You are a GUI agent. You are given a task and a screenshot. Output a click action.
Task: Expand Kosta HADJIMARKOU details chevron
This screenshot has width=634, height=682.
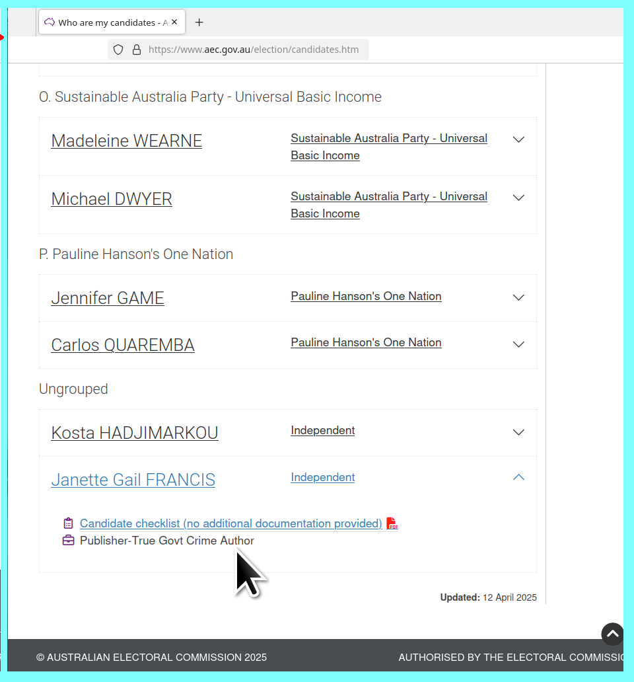point(518,432)
